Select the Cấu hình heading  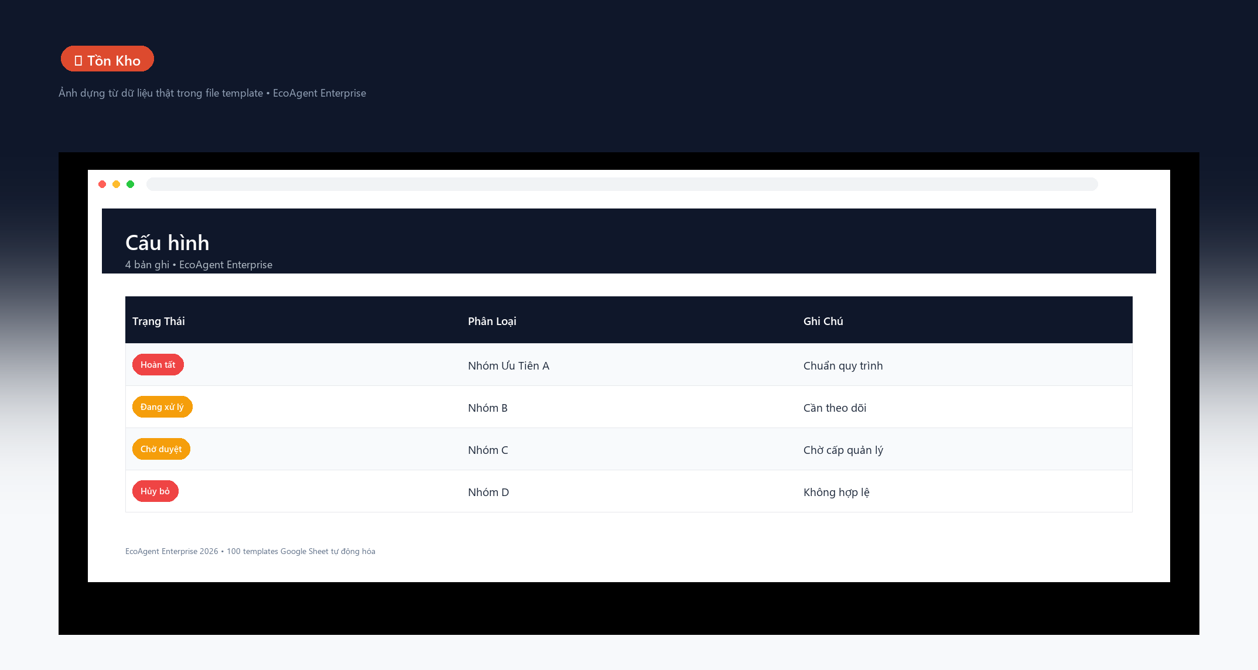[x=167, y=242]
